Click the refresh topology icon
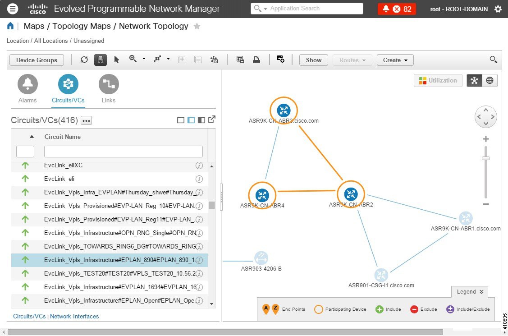This screenshot has width=508, height=336. pos(84,60)
